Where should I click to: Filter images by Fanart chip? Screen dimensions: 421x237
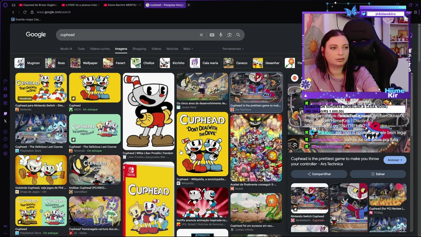point(115,63)
